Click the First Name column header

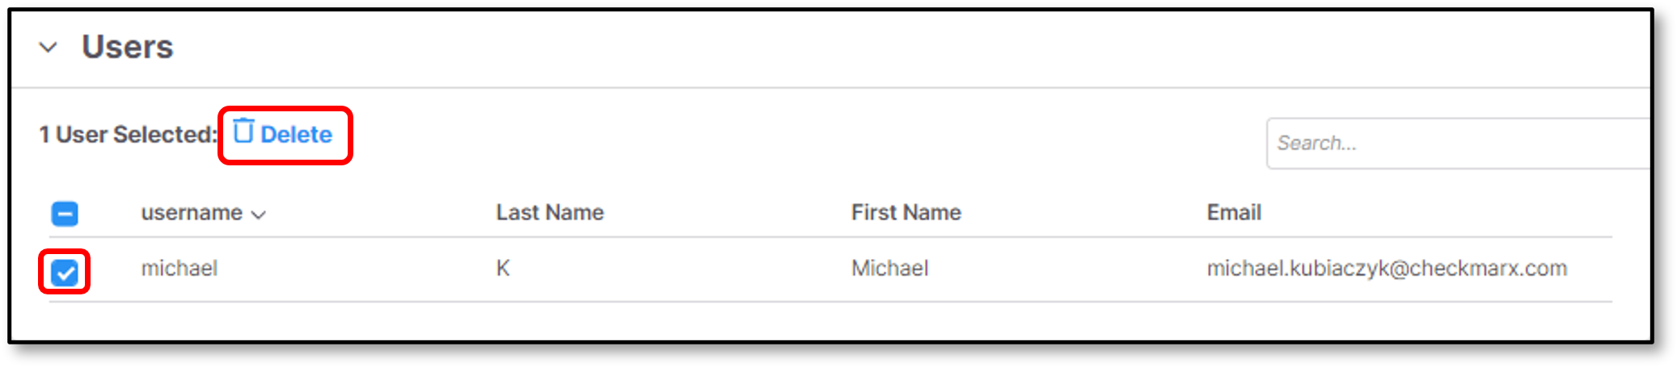[906, 212]
